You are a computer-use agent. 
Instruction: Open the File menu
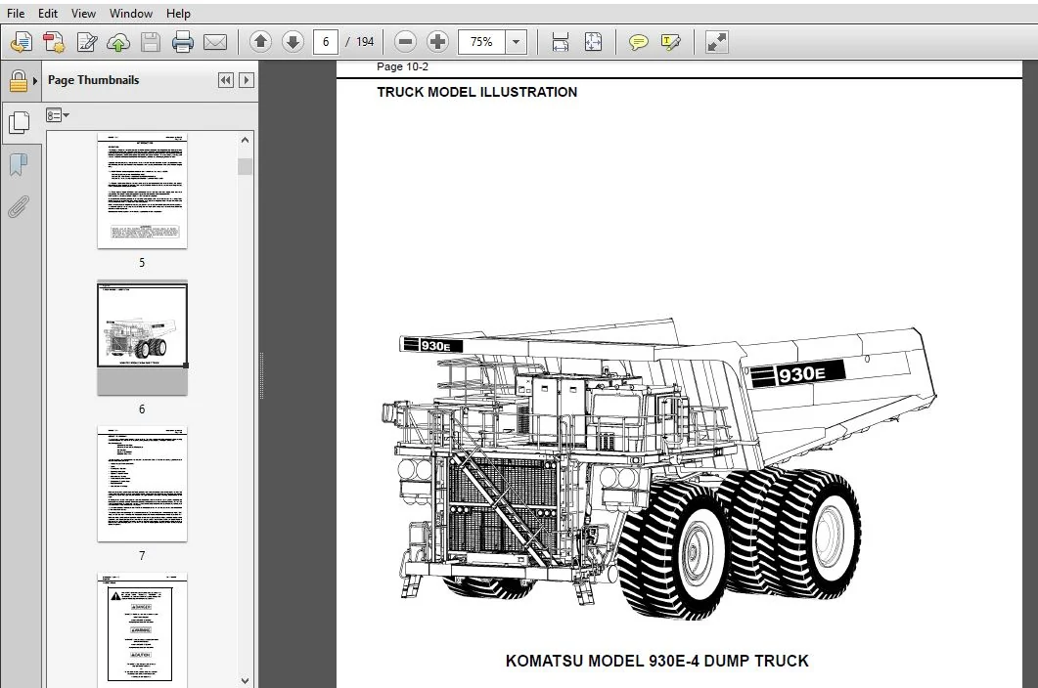[16, 14]
